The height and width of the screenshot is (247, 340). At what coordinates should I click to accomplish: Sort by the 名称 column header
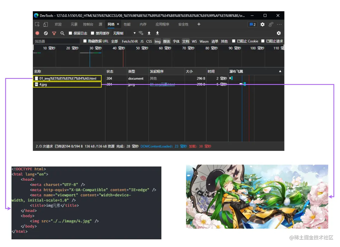coord(69,71)
